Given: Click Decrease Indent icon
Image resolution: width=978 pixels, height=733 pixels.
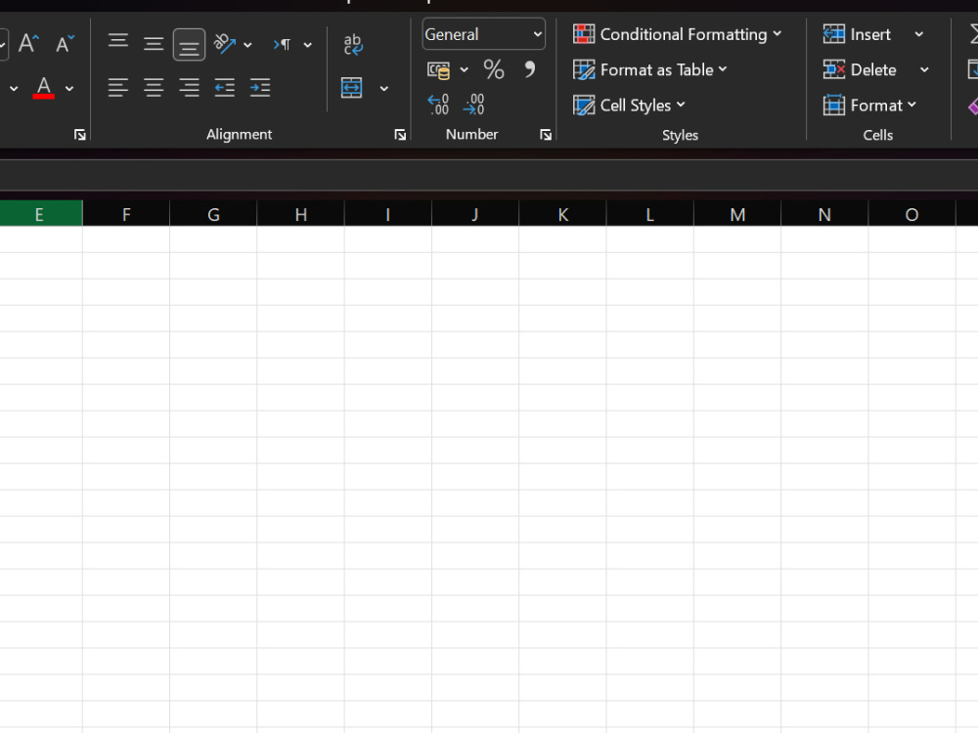Looking at the screenshot, I should pyautogui.click(x=225, y=87).
